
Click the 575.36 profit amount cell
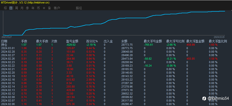pyautogui.click(x=71, y=104)
